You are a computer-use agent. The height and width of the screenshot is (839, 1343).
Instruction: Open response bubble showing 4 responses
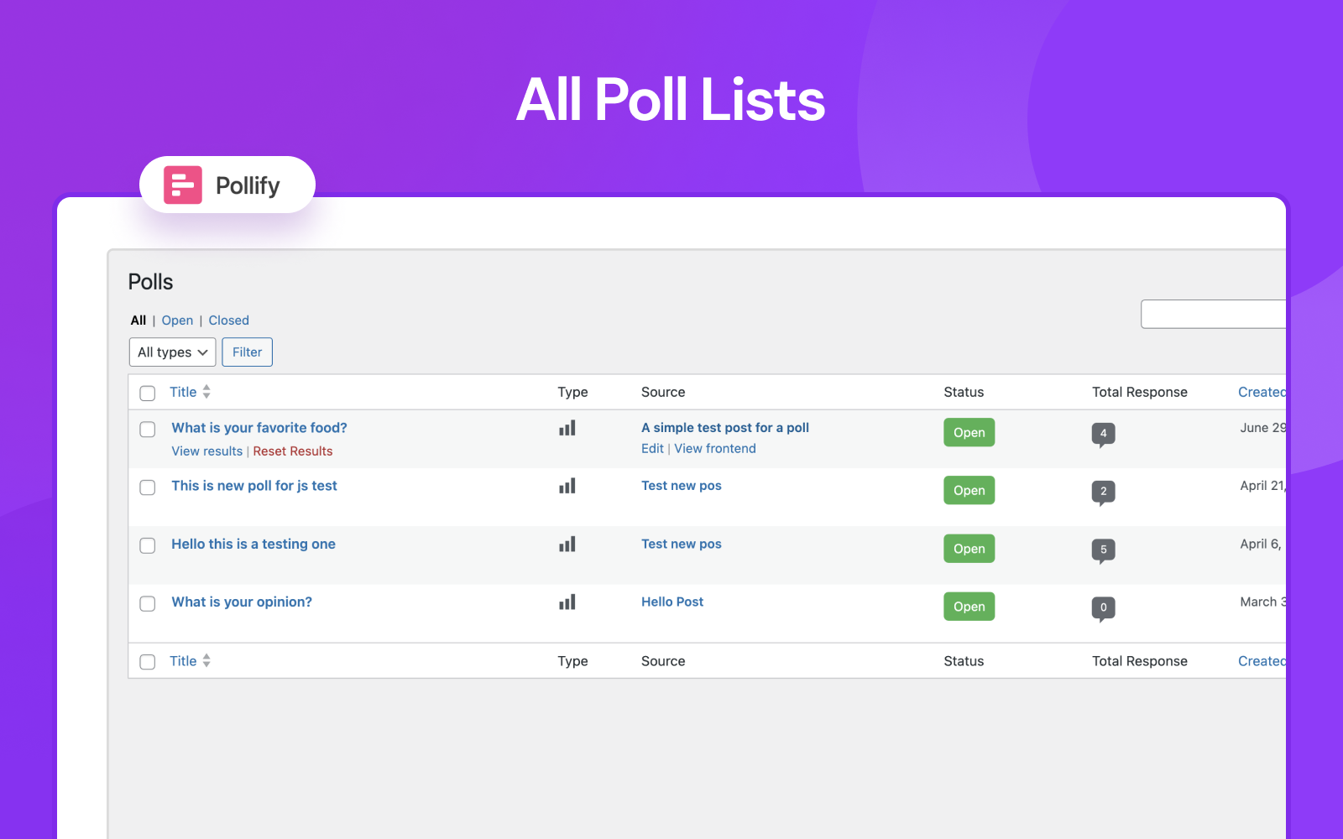[x=1103, y=435]
